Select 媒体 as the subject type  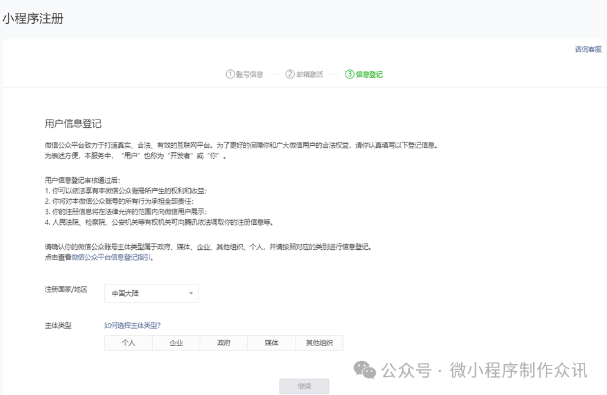[x=271, y=343]
